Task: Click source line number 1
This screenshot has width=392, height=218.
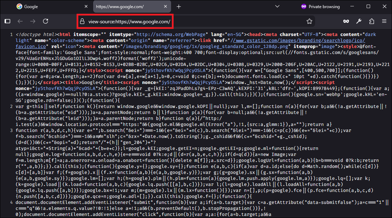Action: [11, 35]
